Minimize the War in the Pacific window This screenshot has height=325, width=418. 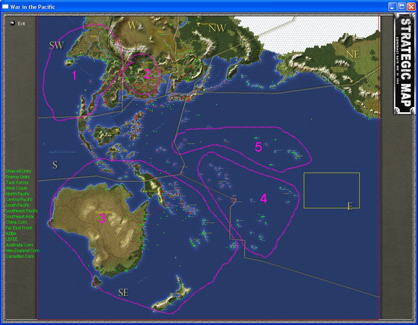click(392, 6)
